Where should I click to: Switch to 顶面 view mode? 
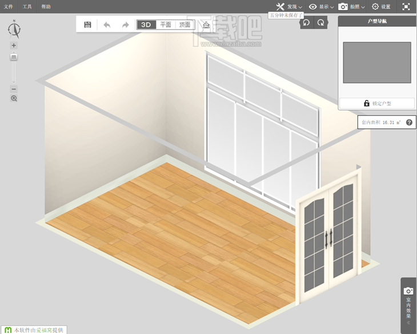[x=185, y=25]
